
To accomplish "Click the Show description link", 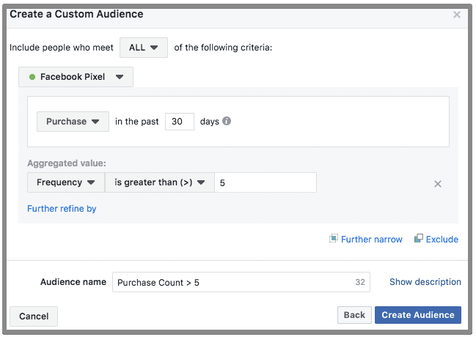I will [x=425, y=282].
